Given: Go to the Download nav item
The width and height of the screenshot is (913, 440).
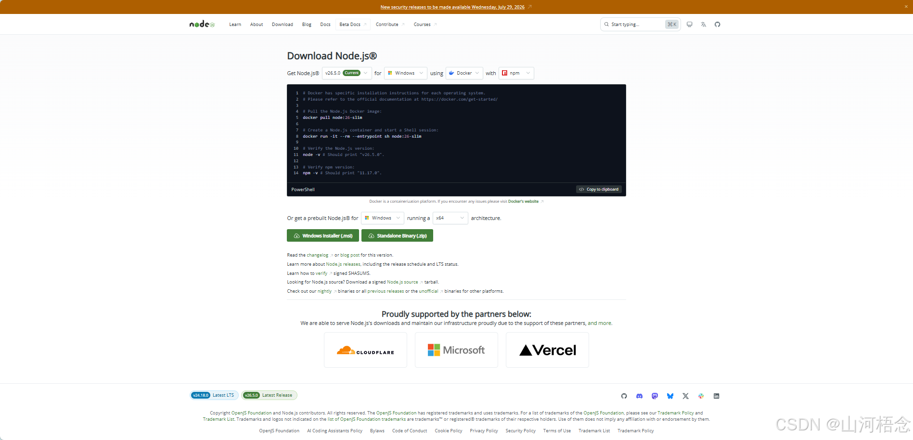Looking at the screenshot, I should pyautogui.click(x=282, y=25).
